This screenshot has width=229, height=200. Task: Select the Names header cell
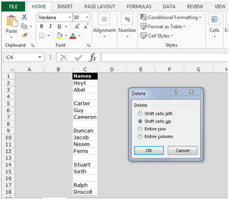coord(85,76)
